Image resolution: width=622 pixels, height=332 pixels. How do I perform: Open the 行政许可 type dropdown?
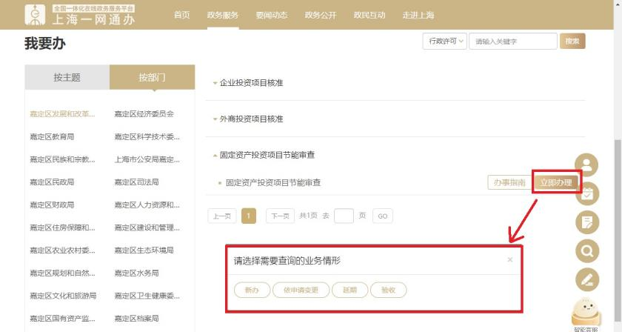pyautogui.click(x=444, y=41)
